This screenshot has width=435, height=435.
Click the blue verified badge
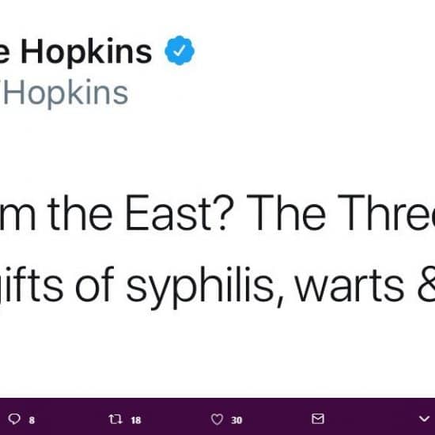pos(180,51)
